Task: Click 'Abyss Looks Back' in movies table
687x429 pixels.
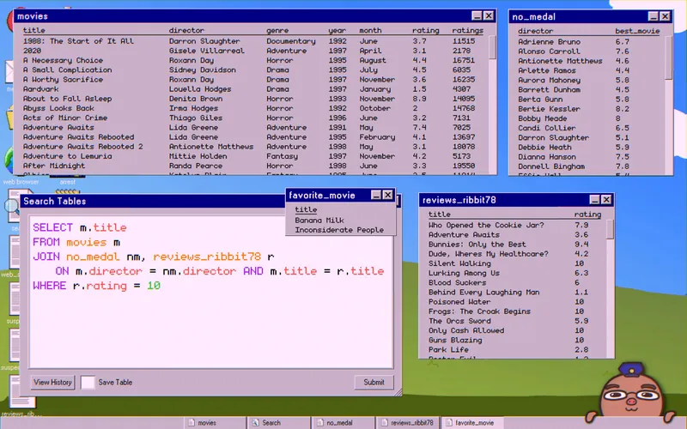Action: [x=58, y=108]
